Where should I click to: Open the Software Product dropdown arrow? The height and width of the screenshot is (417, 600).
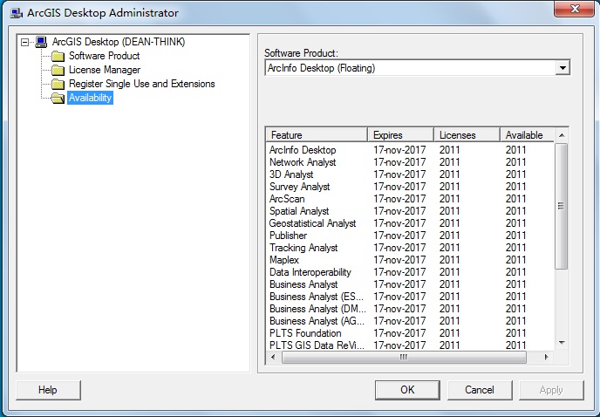point(562,68)
